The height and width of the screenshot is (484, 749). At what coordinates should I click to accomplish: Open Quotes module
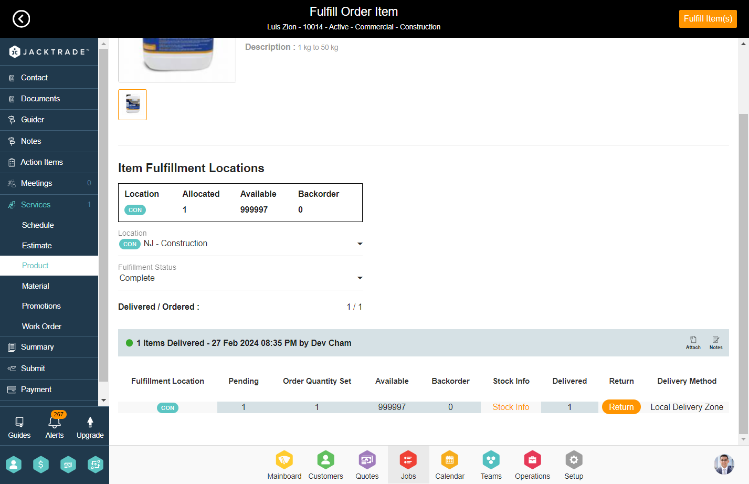click(367, 465)
